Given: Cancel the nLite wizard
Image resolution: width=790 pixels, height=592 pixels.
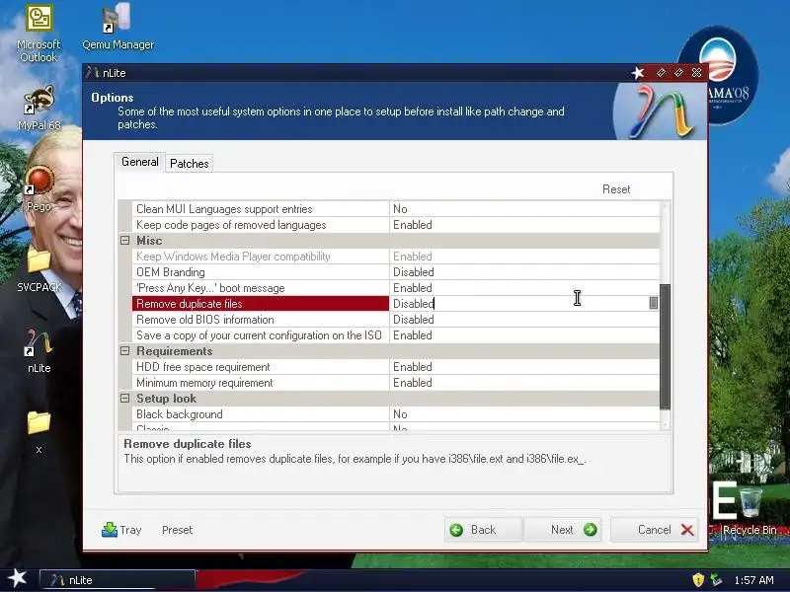Looking at the screenshot, I should tap(655, 530).
